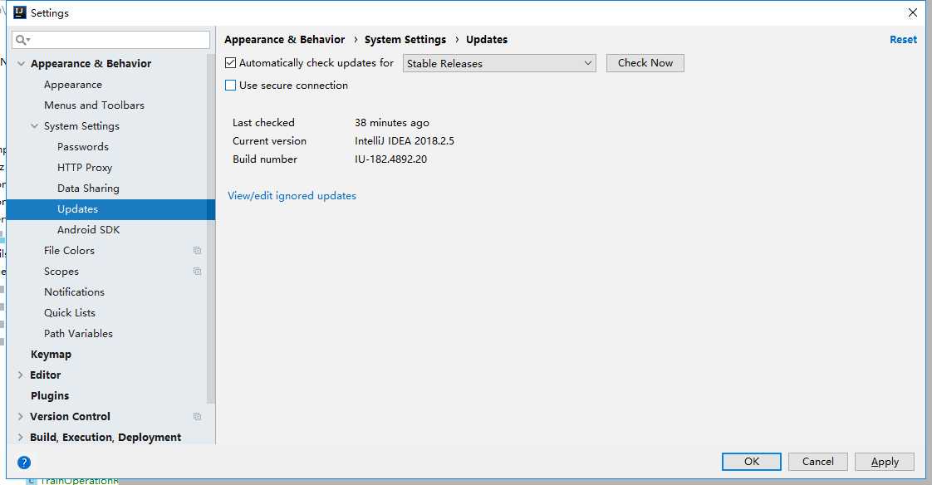Click project-level icon beside Version Control
Image resolution: width=932 pixels, height=485 pixels.
198,417
